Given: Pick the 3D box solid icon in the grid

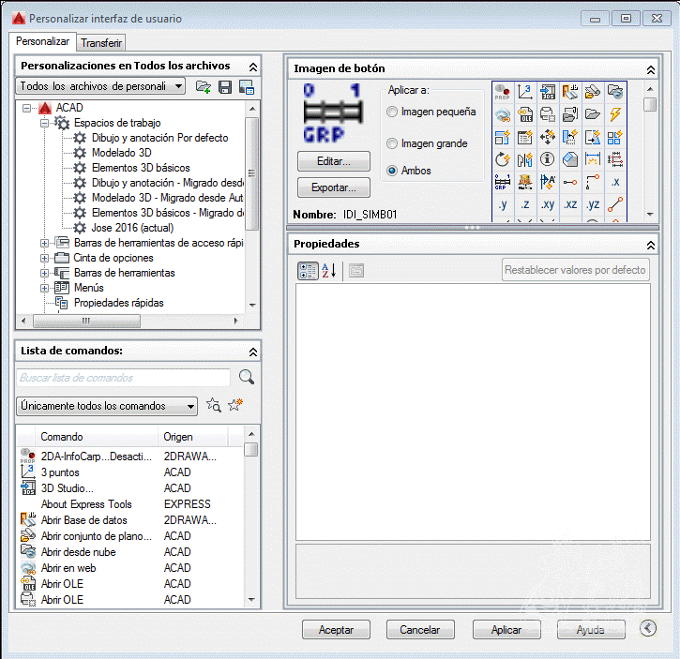Looking at the screenshot, I should (x=570, y=159).
